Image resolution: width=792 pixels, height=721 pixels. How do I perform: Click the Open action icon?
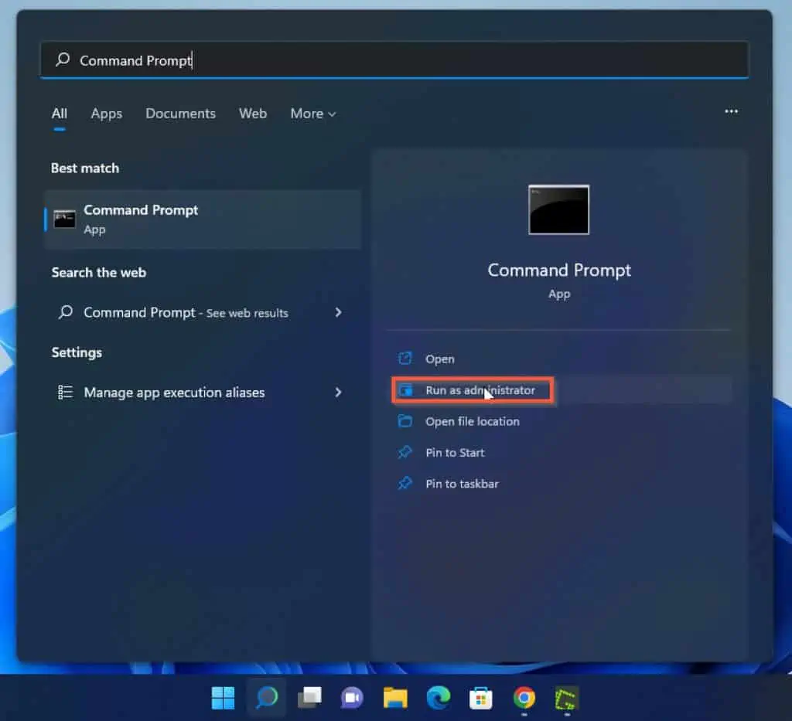point(405,359)
